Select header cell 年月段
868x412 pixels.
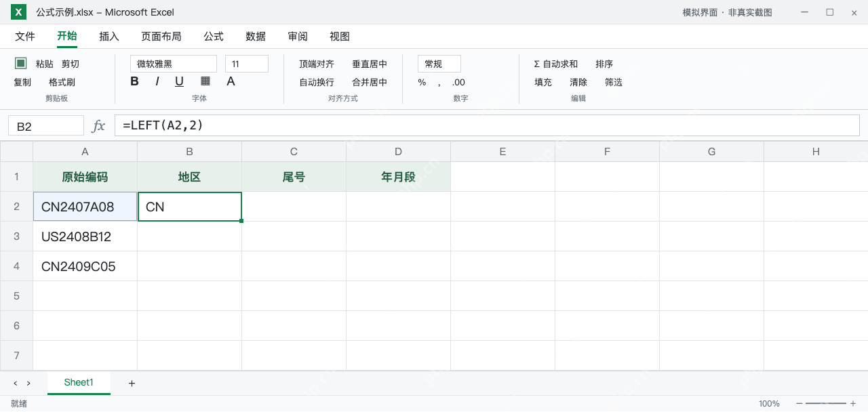click(399, 177)
